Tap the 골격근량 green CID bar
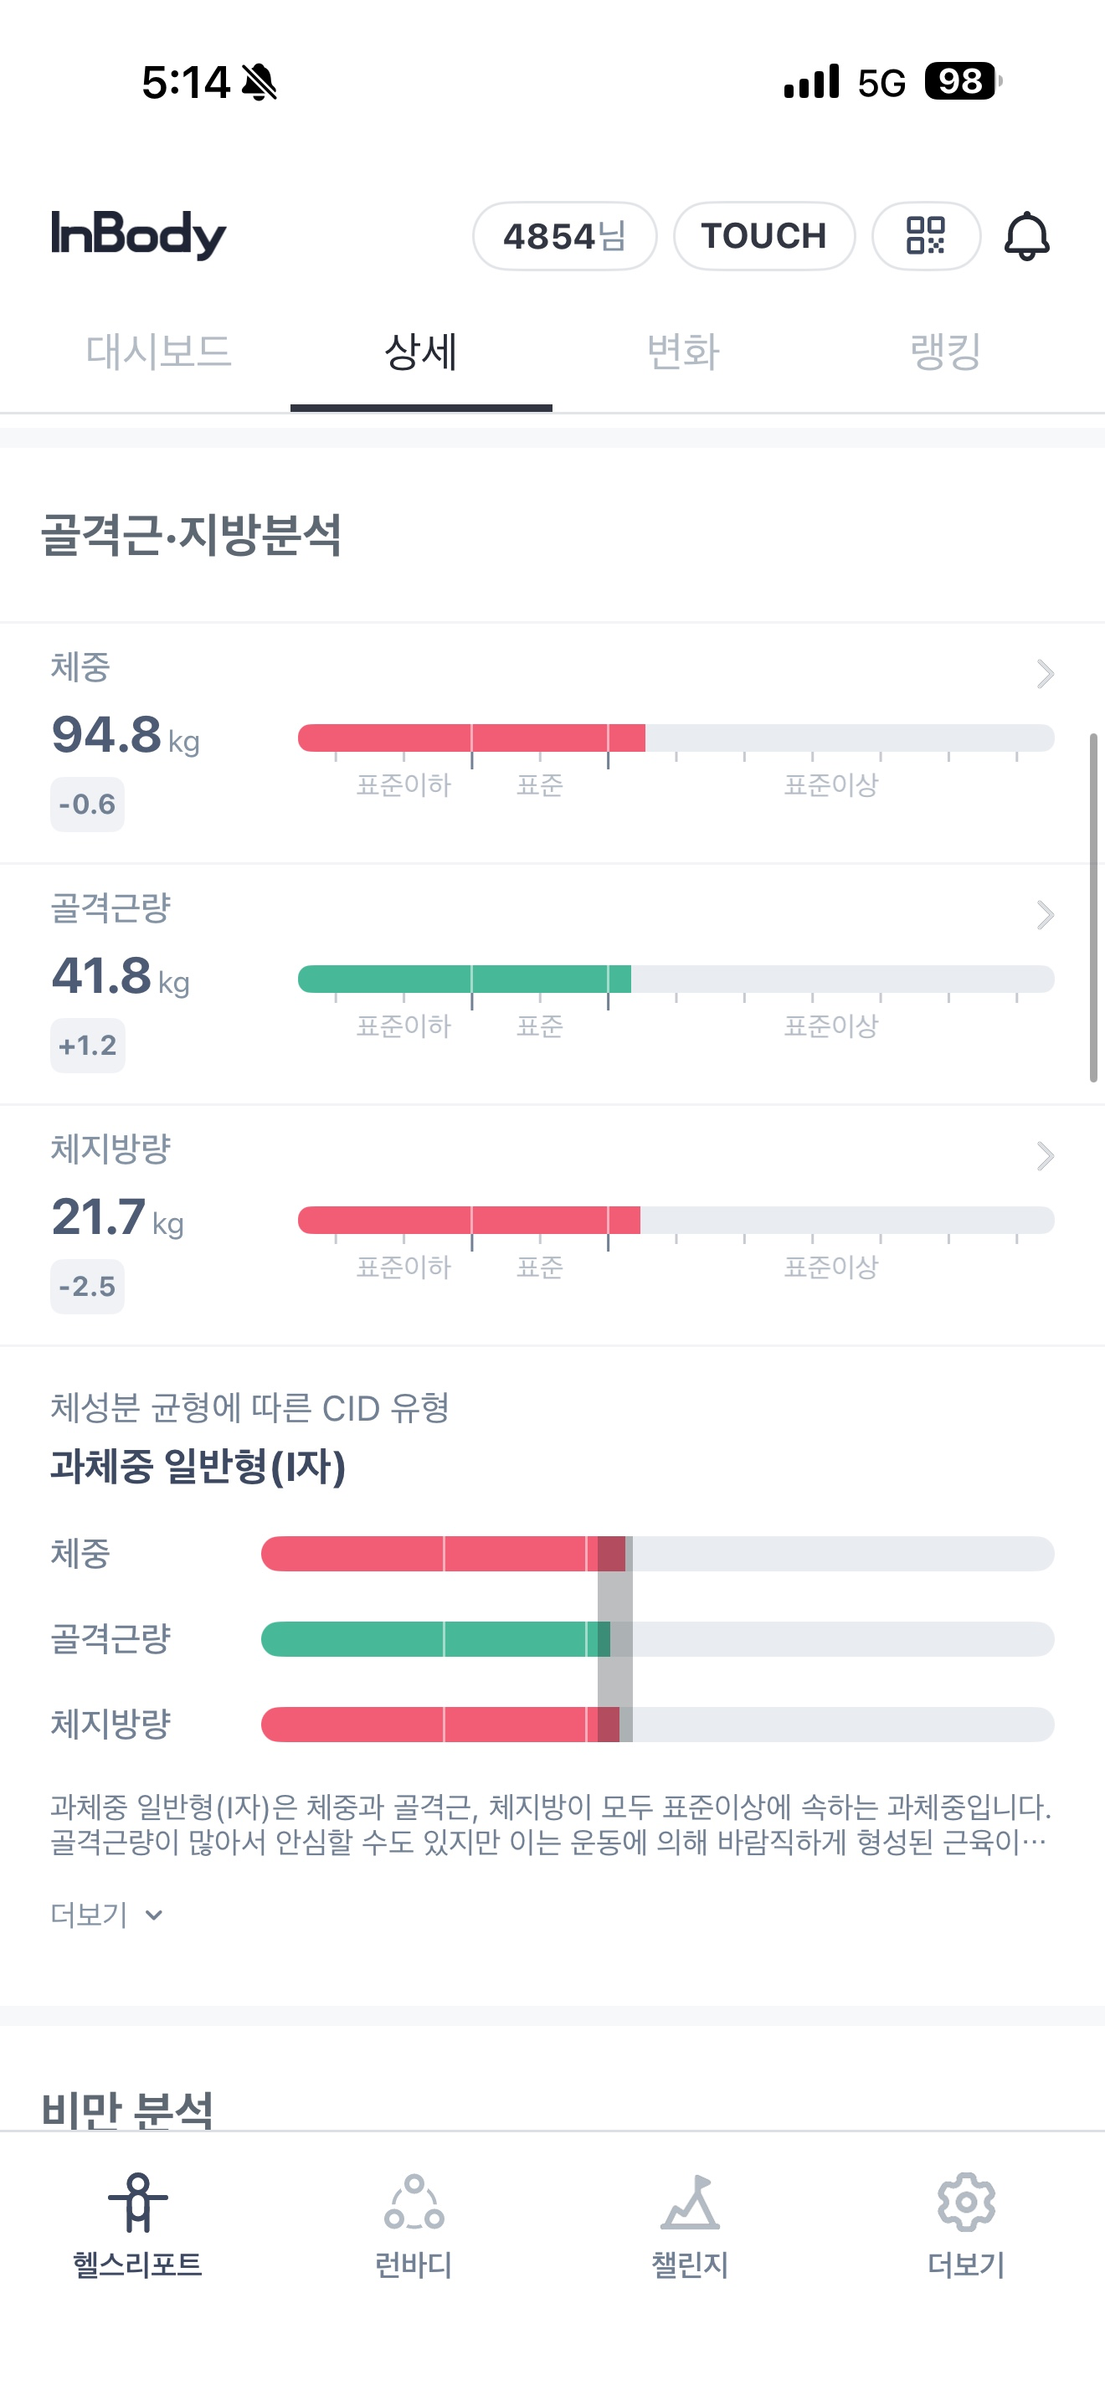This screenshot has height=2401, width=1105. point(657,1638)
